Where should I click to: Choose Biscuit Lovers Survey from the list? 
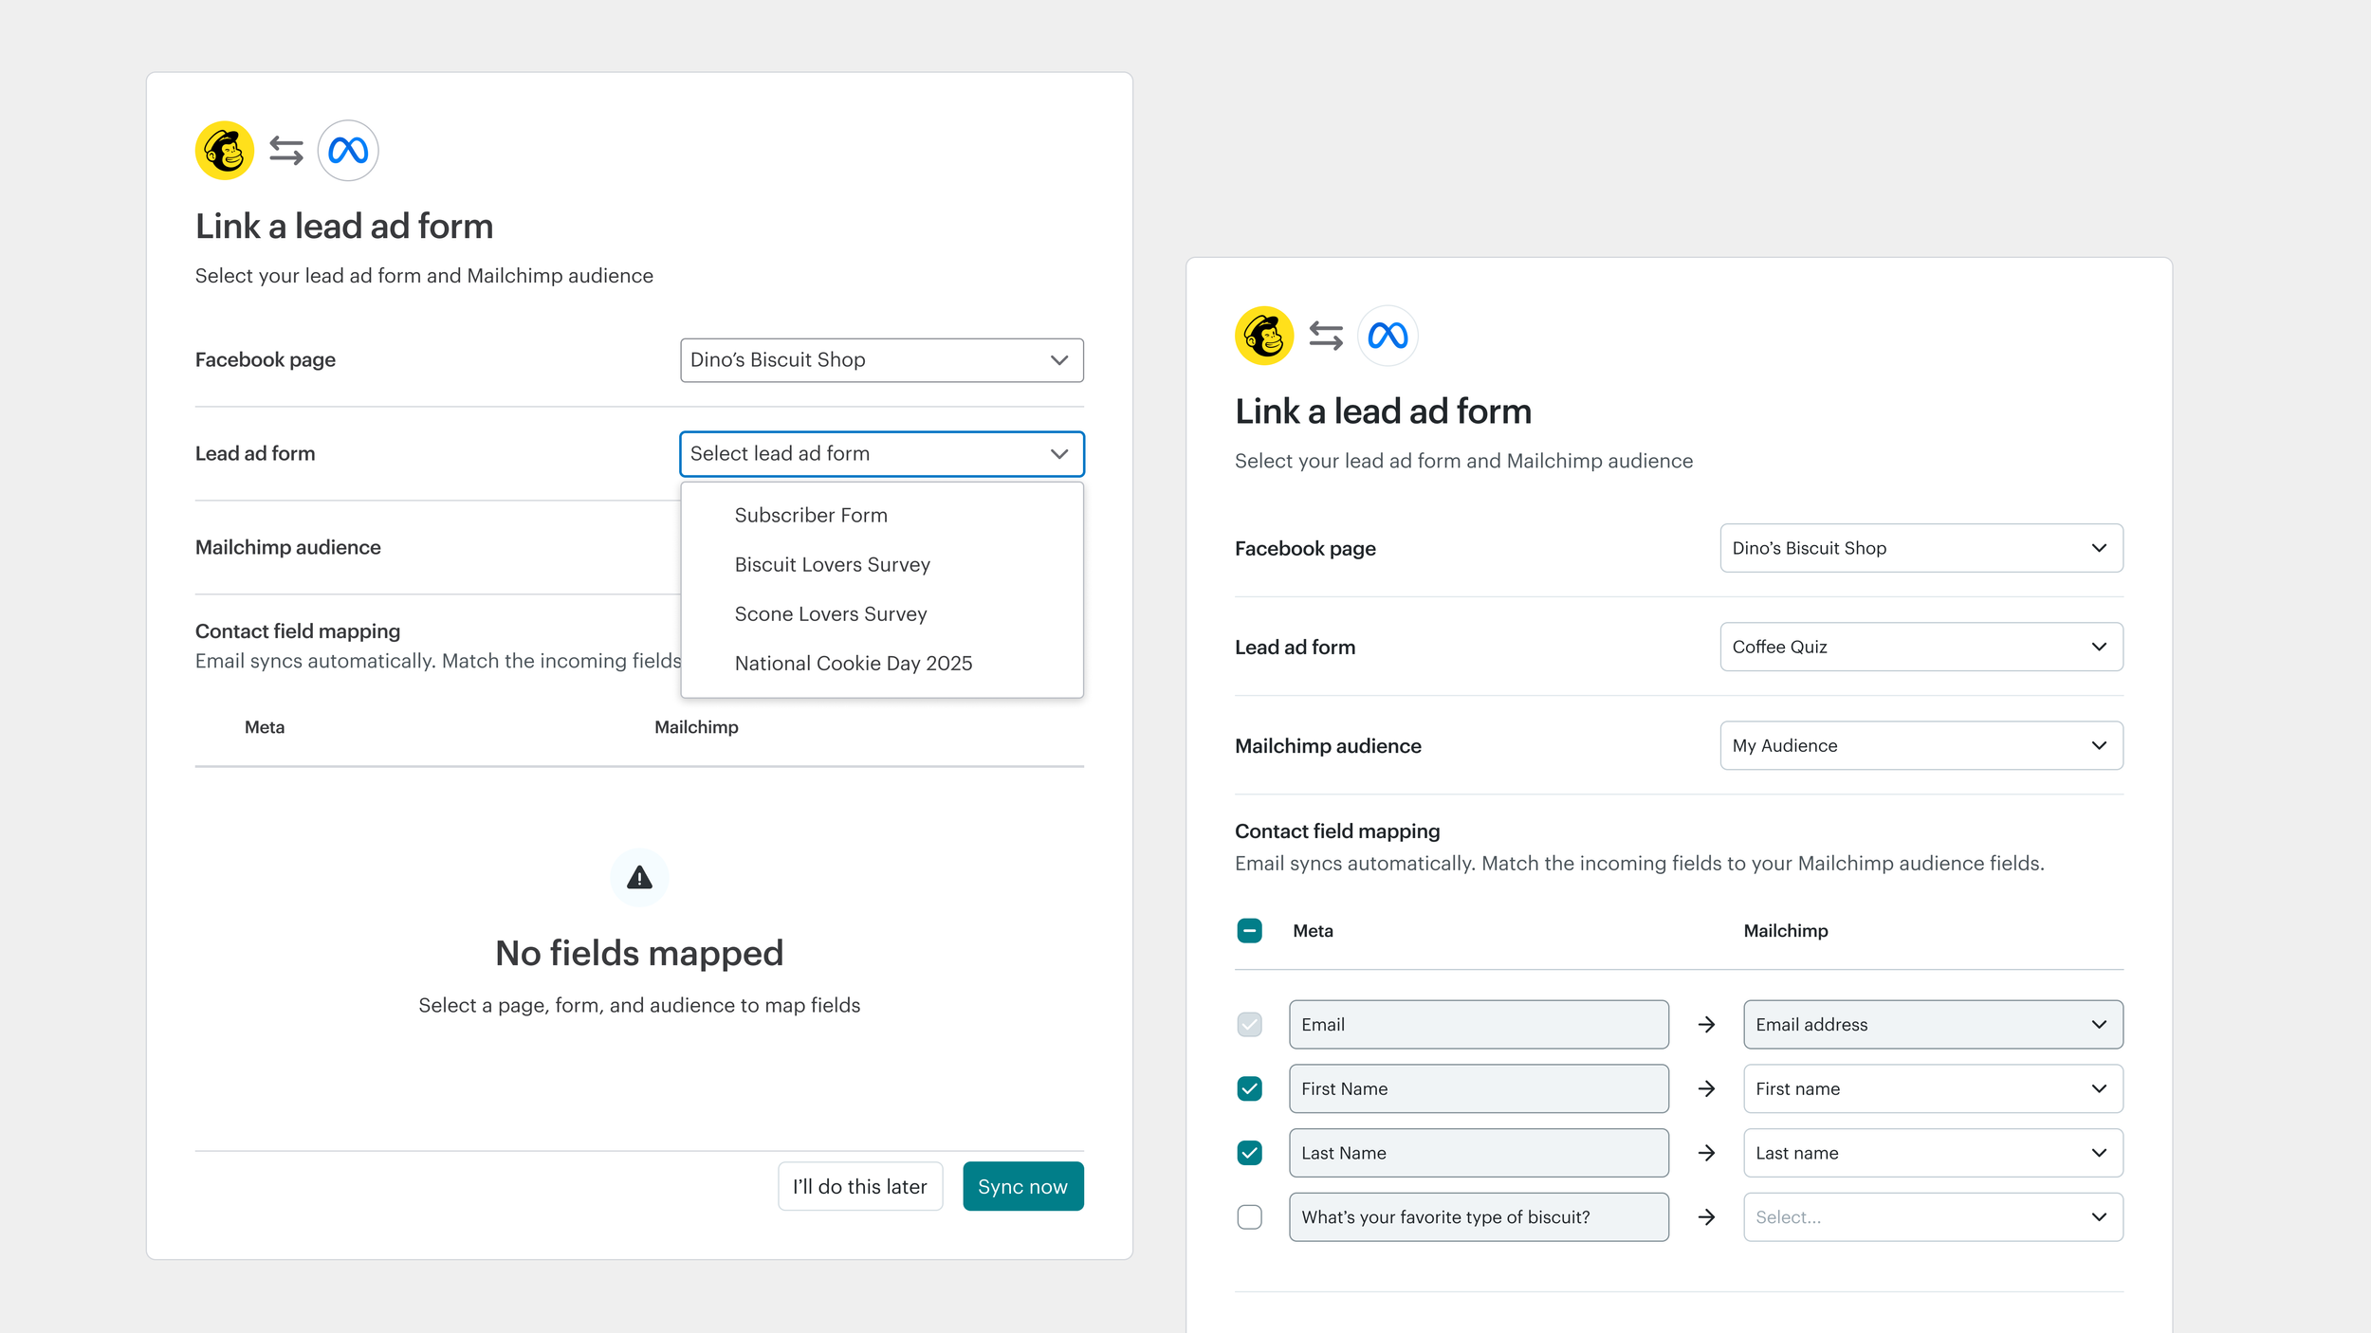[832, 565]
